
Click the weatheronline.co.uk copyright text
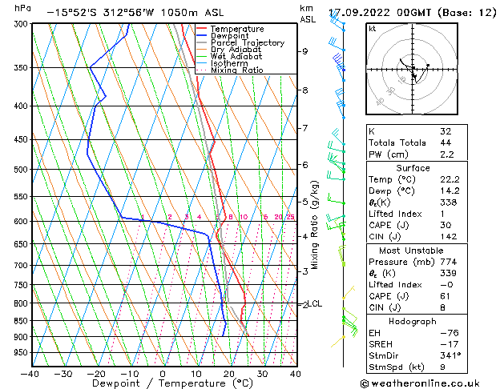point(420,383)
